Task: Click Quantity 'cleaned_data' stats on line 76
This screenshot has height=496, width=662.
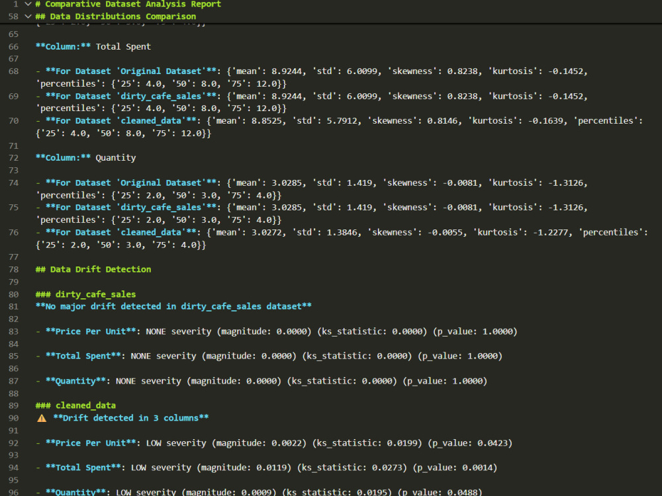Action: [342, 239]
